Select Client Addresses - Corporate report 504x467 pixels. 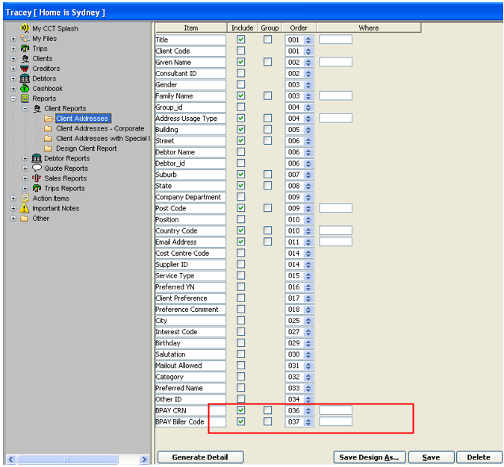click(x=100, y=128)
